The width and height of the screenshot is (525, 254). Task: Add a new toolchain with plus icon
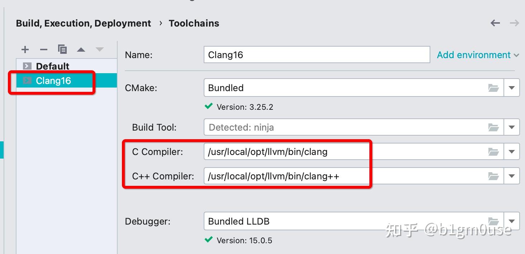pos(25,50)
